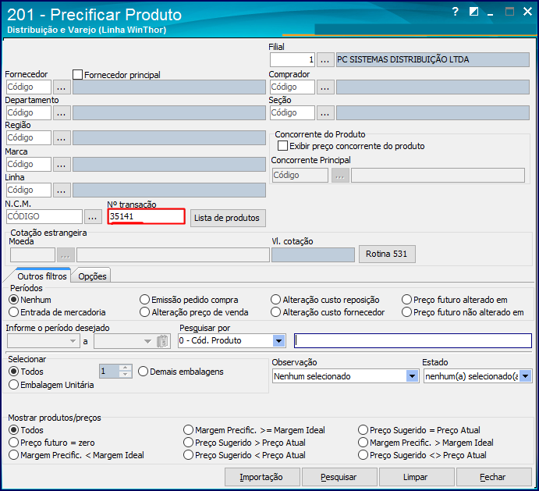The image size is (539, 491).
Task: Open Comprador lookup ellipsis button
Action: (324, 87)
